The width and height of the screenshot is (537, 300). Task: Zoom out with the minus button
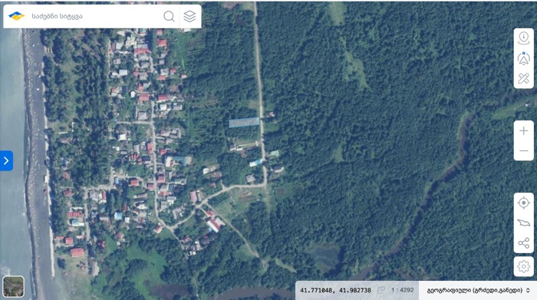(524, 150)
